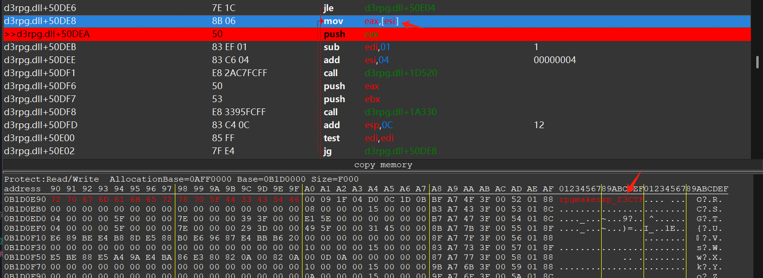
Task: Click the operand edi,01
Action: coord(378,47)
